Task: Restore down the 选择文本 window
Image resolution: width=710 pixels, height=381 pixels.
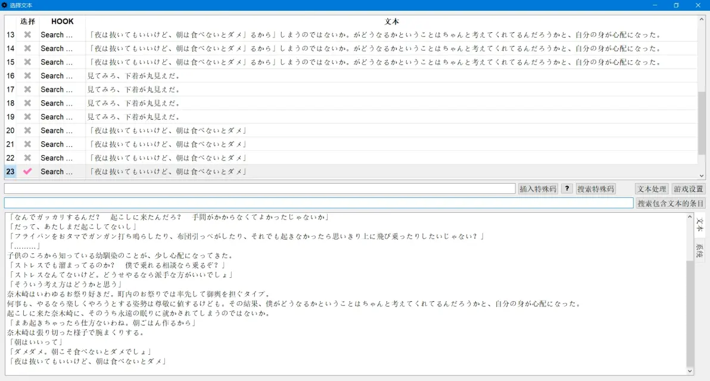Action: (x=676, y=5)
